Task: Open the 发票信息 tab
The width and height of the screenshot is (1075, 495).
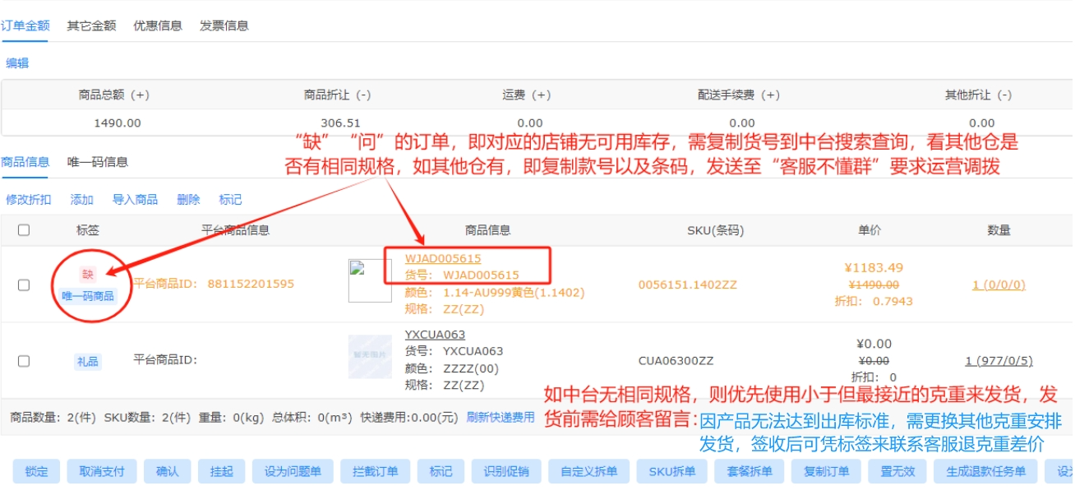Action: click(224, 25)
